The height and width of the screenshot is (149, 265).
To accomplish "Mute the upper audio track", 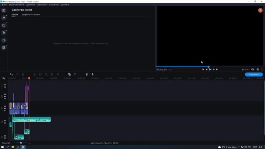I will 5,121.
